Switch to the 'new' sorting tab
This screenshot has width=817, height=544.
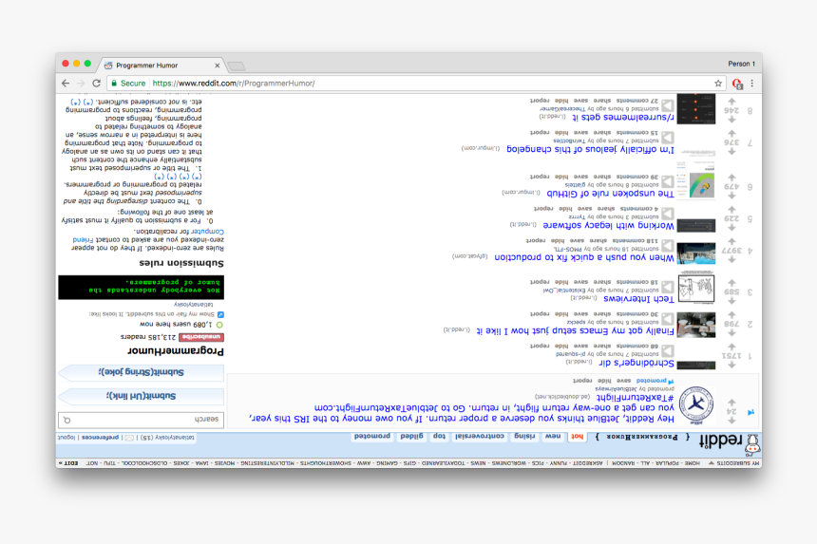point(553,436)
